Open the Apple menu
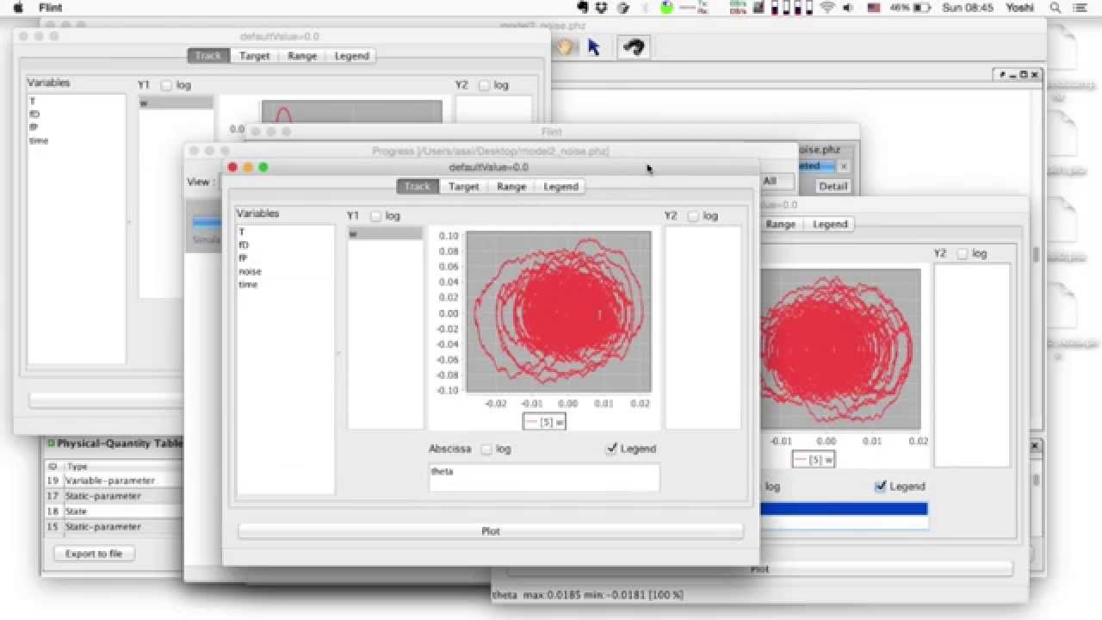The image size is (1102, 620). tap(18, 8)
